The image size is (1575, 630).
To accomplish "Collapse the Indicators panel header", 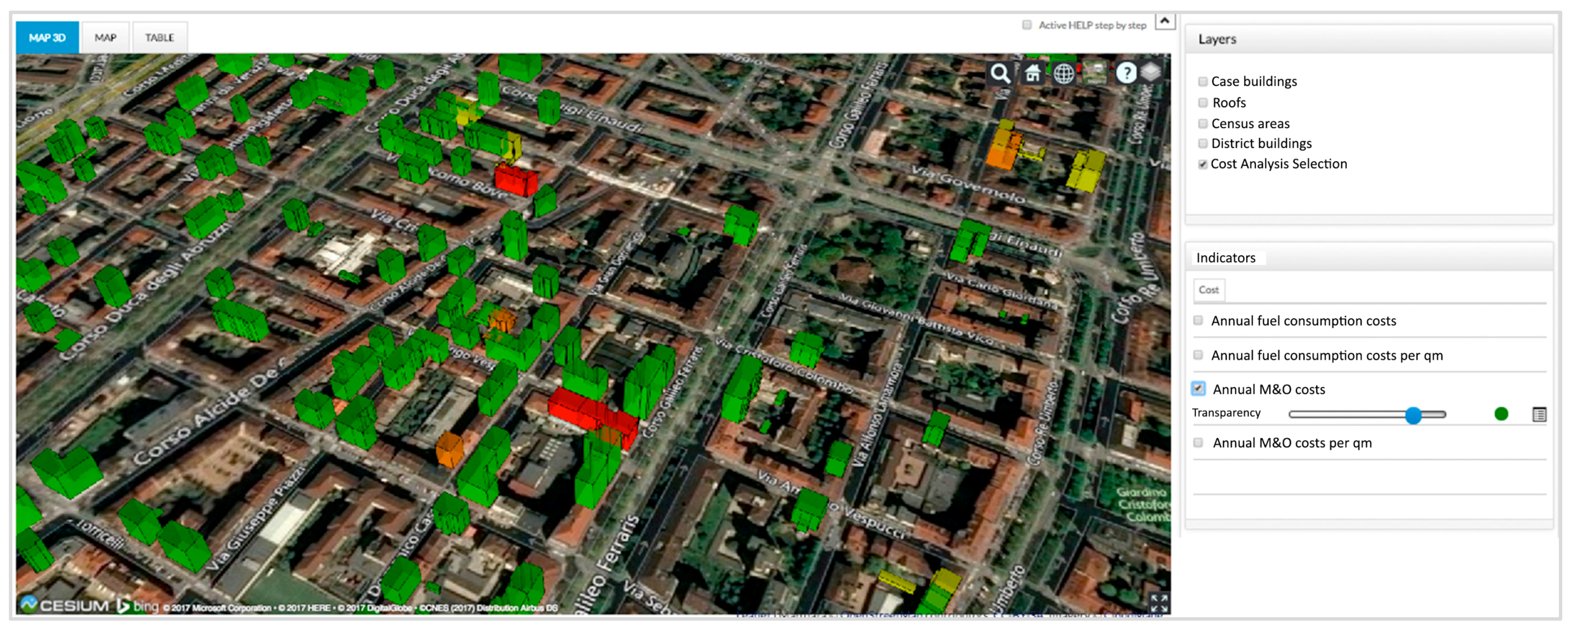I will coord(1368,258).
